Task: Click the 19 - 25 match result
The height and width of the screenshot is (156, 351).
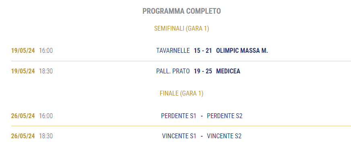Action: point(203,71)
